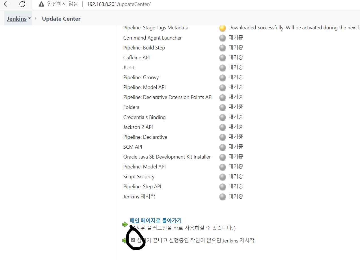Select the Jackson 2 API text
The width and height of the screenshot is (360, 260).
(138, 127)
